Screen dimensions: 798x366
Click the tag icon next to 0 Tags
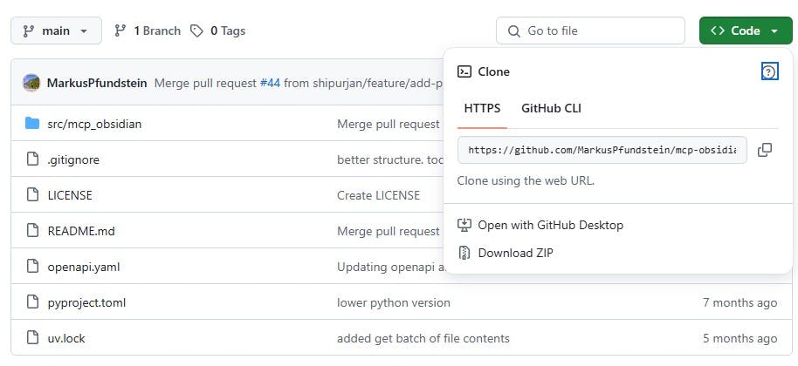pyautogui.click(x=196, y=31)
